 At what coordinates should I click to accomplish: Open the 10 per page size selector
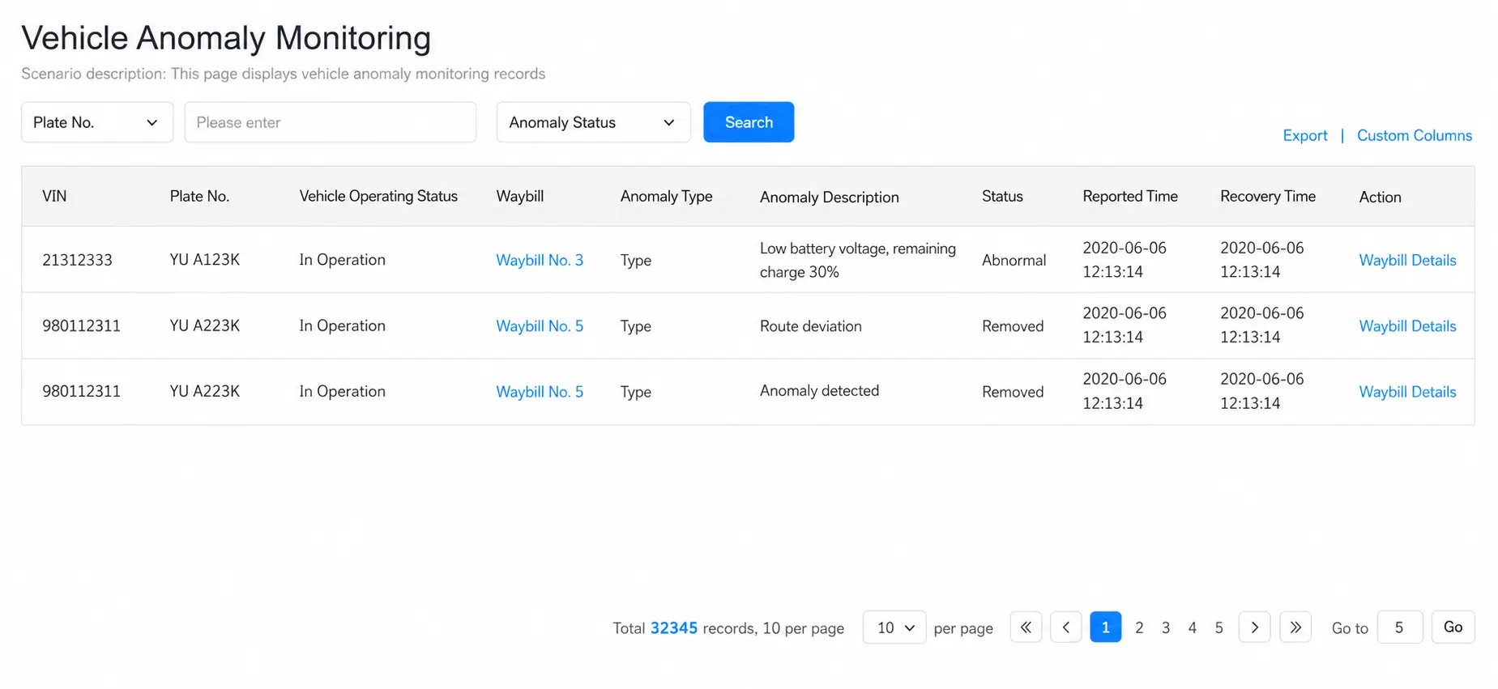tap(894, 627)
